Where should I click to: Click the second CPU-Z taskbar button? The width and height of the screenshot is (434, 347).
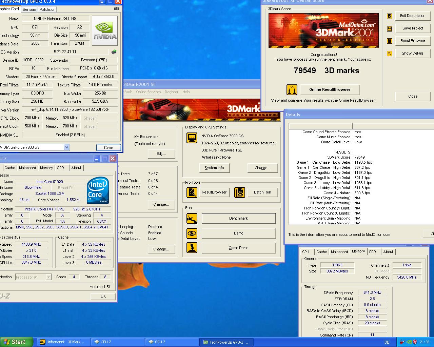pyautogui.click(x=172, y=342)
